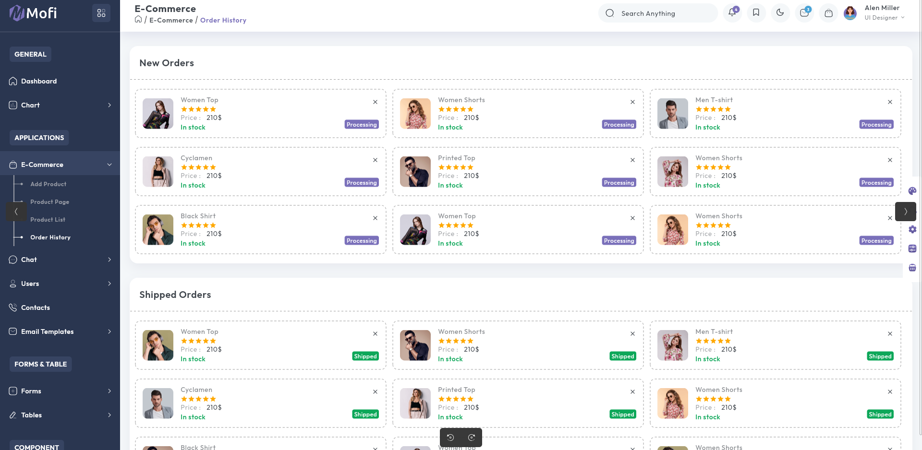Open the messages icon with badge 3
Screen dimensions: 922x450
point(804,13)
